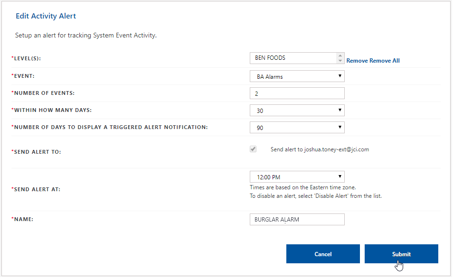453x278 pixels.
Task: Click the Levels list scroll-down arrow
Action: (340, 61)
